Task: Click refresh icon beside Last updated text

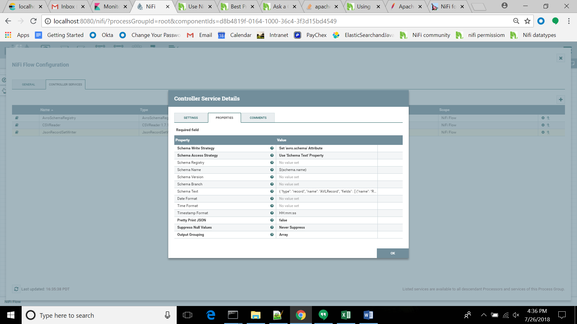Action: tap(16, 289)
